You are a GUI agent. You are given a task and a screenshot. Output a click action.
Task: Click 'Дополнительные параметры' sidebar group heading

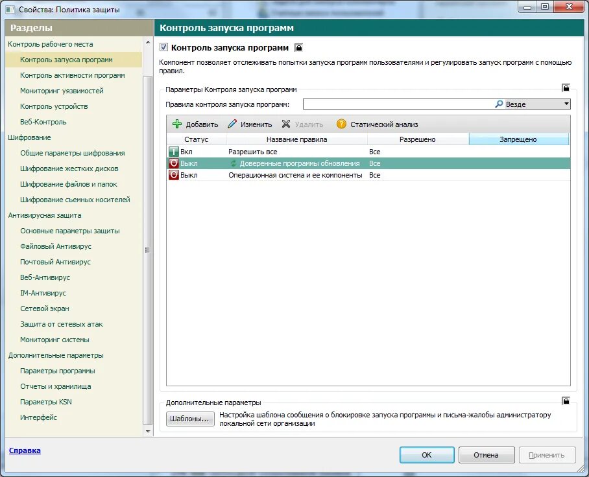click(x=56, y=355)
